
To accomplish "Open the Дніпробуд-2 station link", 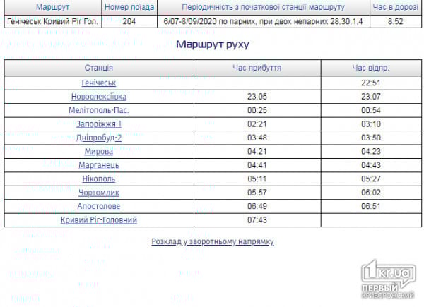I will (99, 138).
